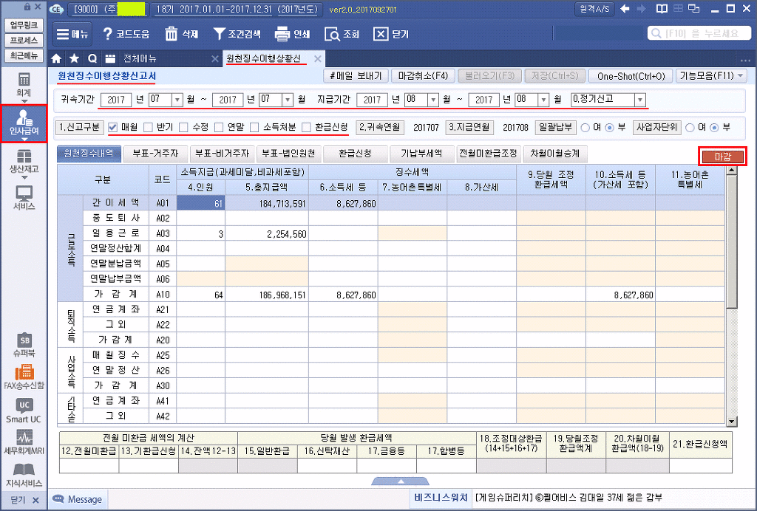Viewport: 757px width, 511px height.
Task: Expand the bottom panel up-arrow handle
Action: pyautogui.click(x=400, y=481)
